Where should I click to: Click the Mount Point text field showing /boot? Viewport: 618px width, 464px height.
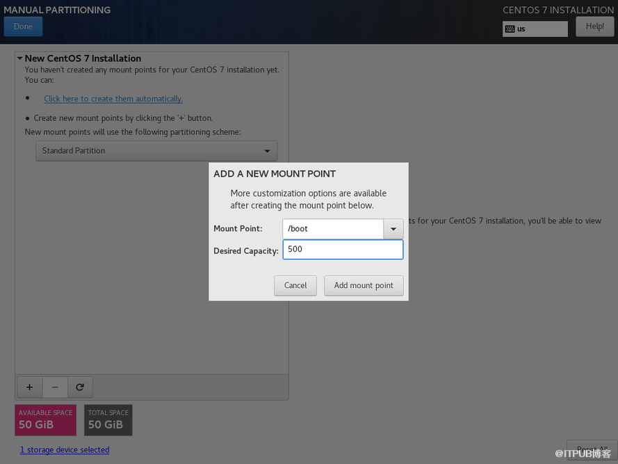click(333, 228)
